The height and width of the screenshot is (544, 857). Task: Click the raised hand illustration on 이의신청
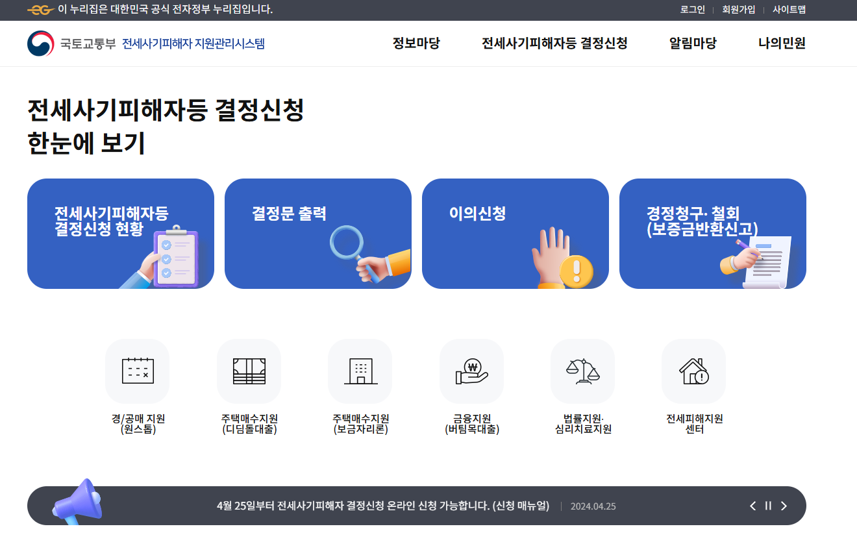(x=562, y=258)
